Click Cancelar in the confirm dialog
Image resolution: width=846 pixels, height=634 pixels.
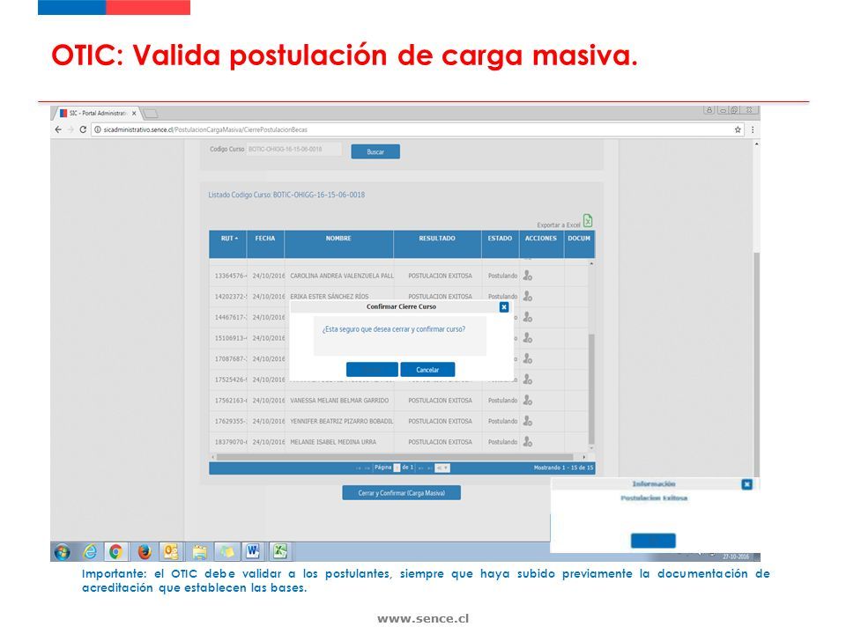(x=427, y=369)
